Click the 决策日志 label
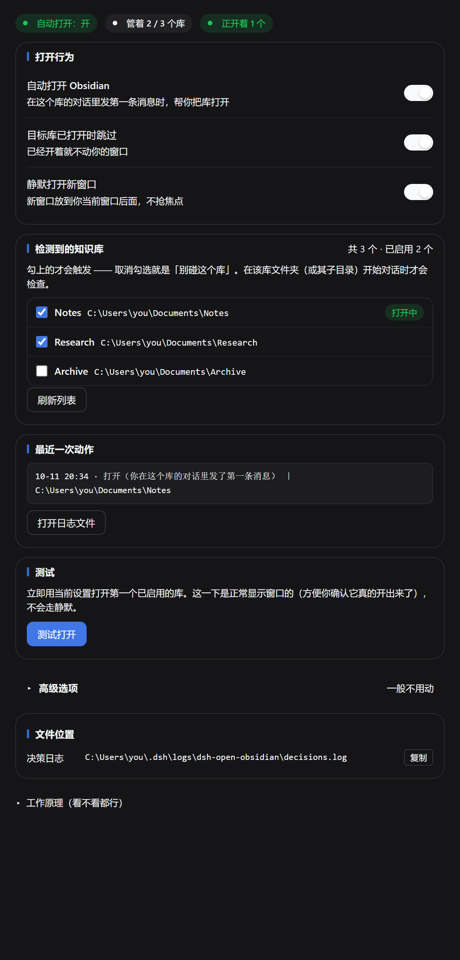Viewport: 460px width, 960px height. click(45, 758)
